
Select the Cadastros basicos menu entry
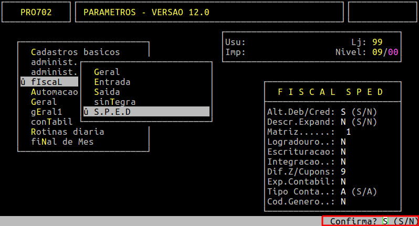[75, 52]
